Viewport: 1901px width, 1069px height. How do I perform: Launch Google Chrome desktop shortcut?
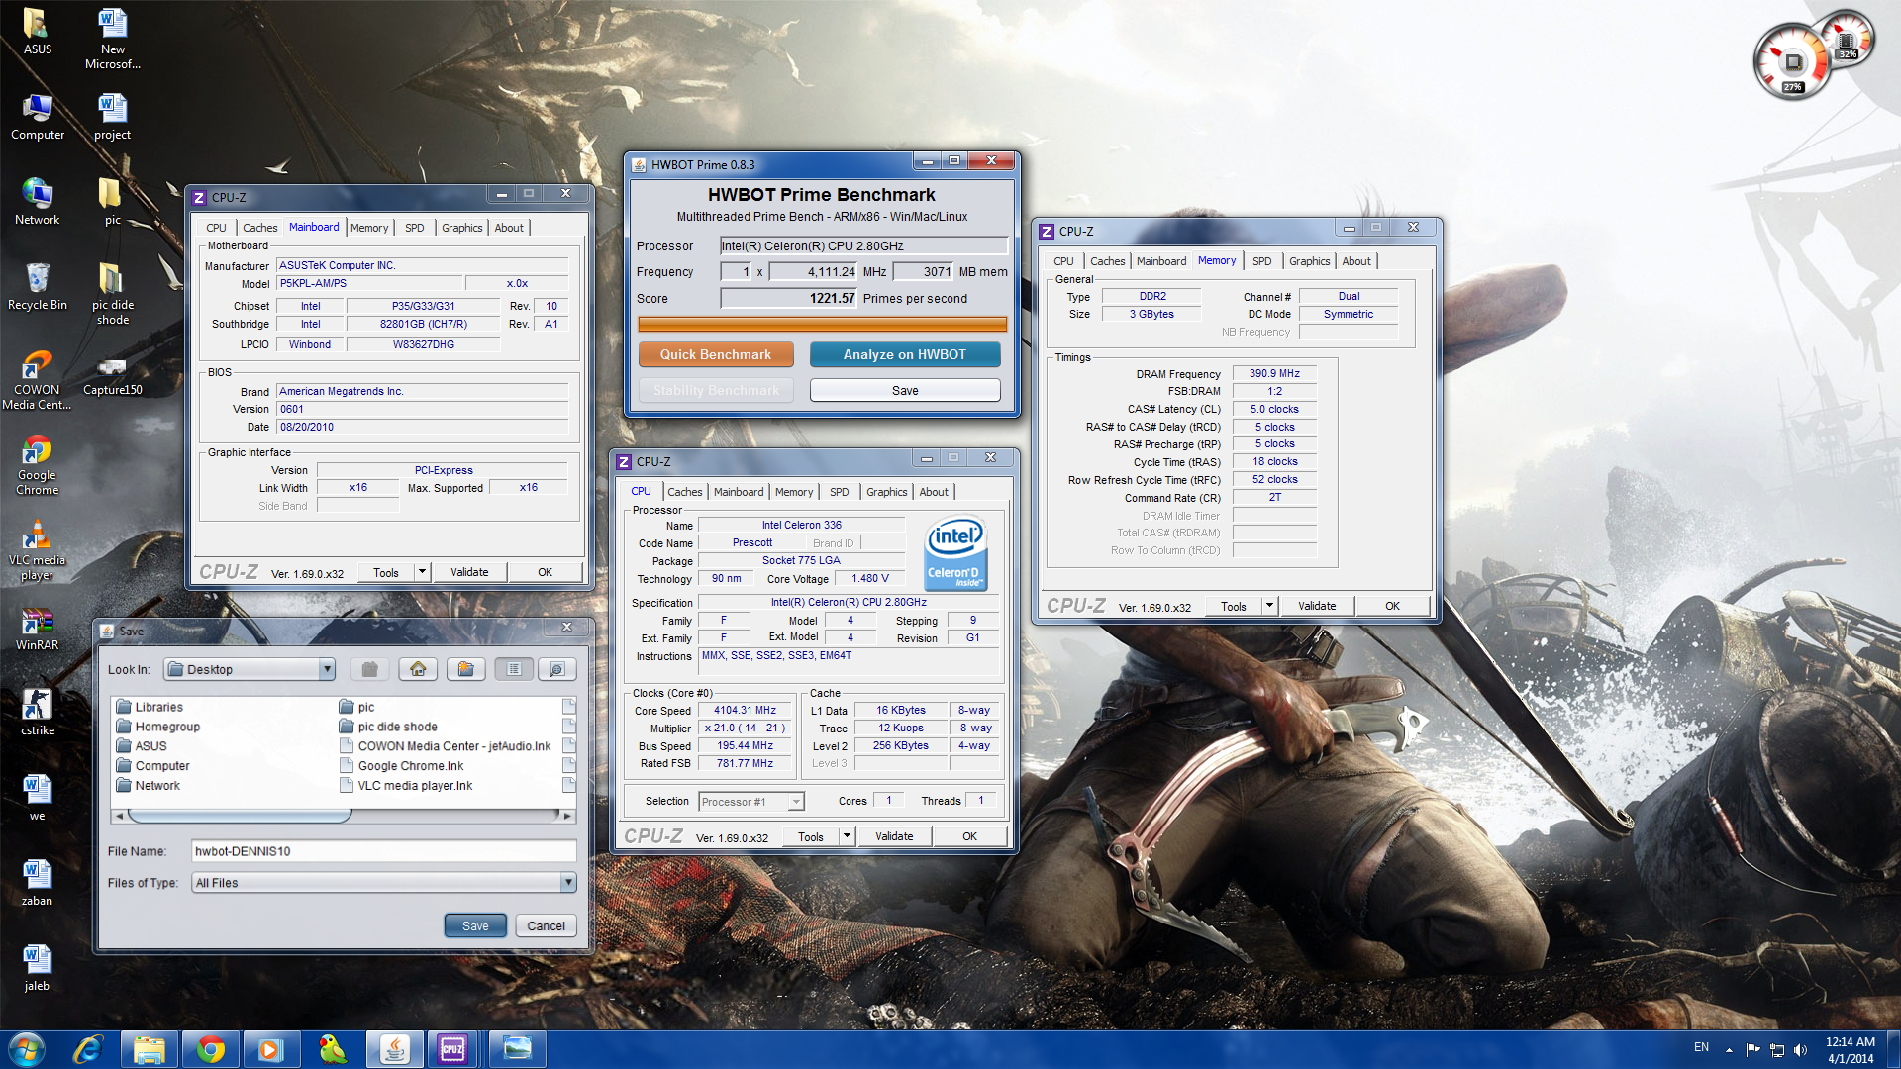pyautogui.click(x=38, y=464)
